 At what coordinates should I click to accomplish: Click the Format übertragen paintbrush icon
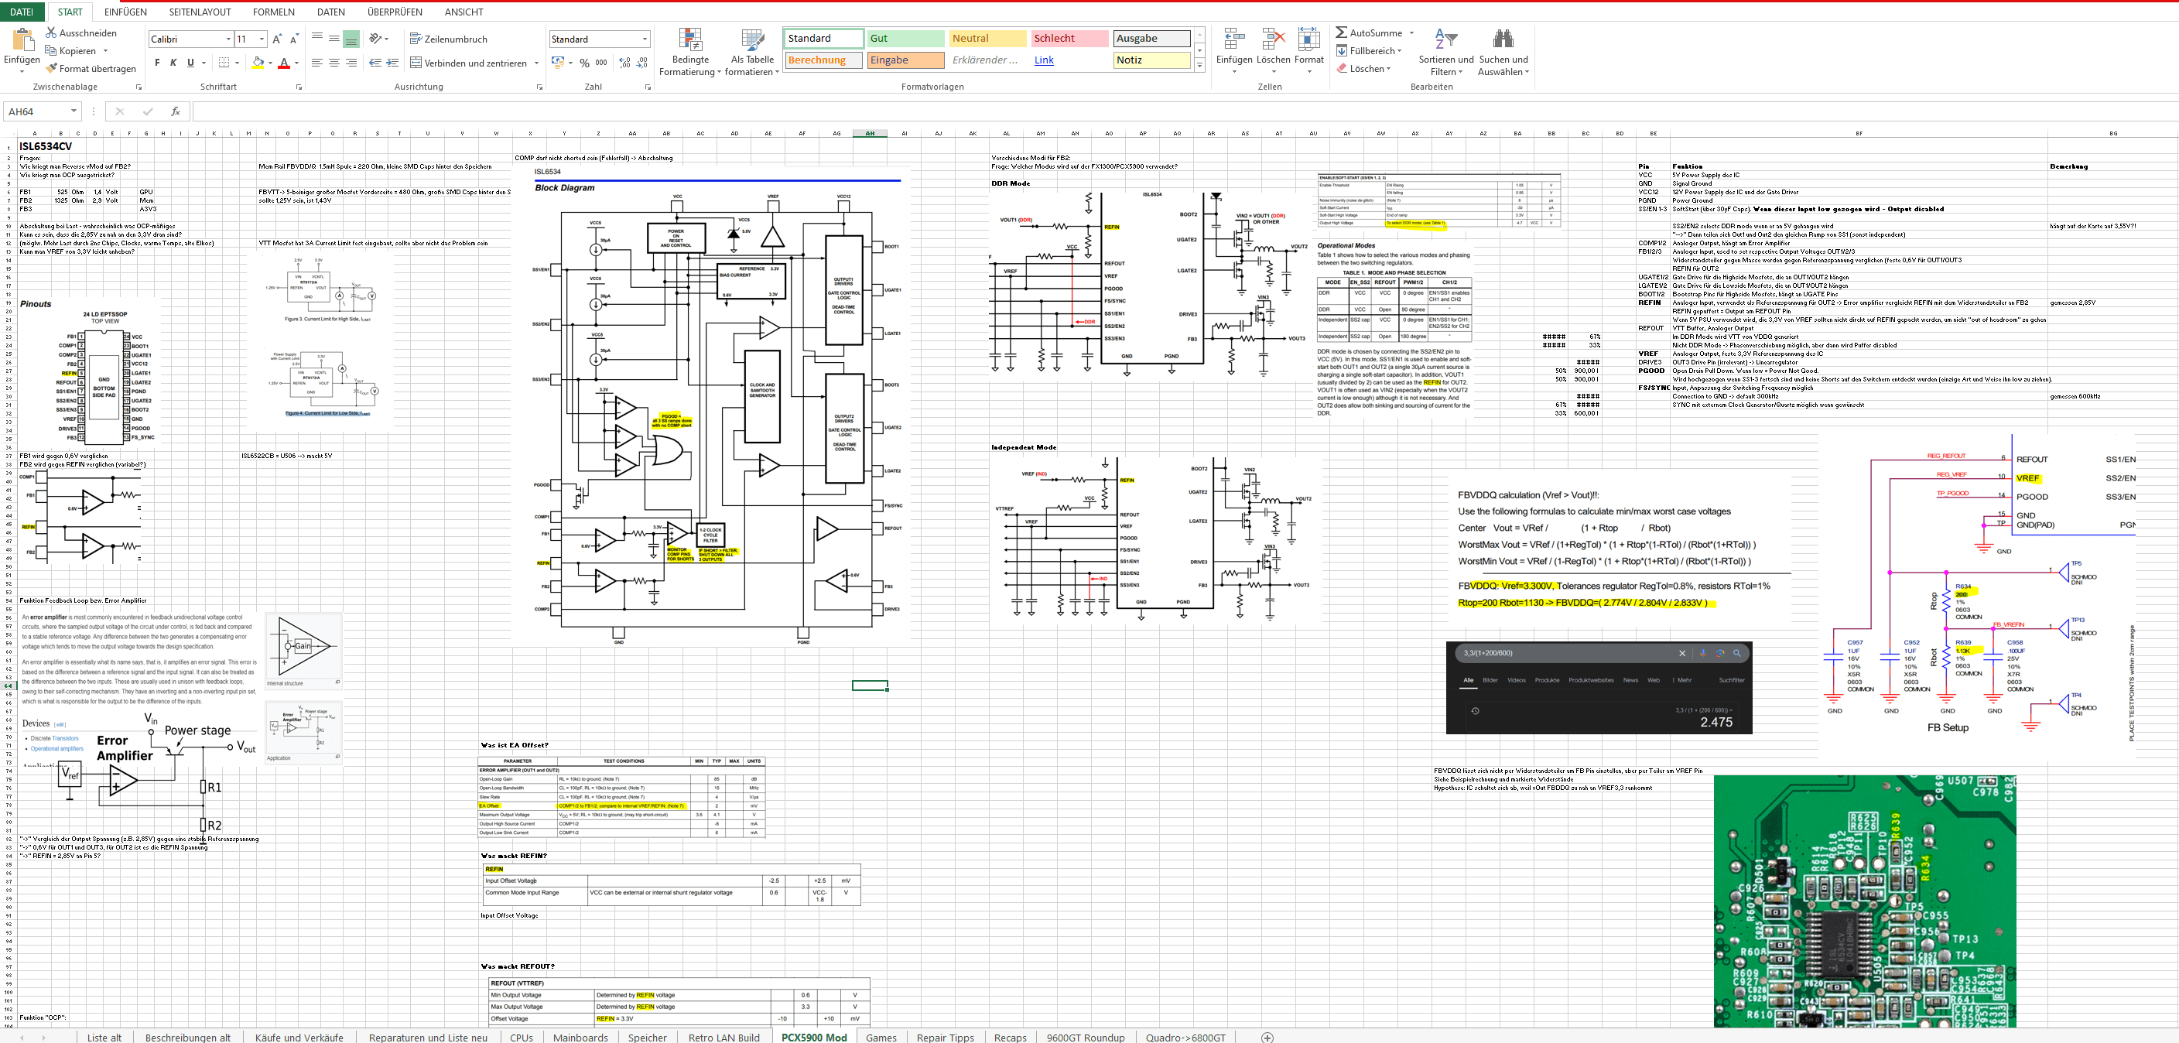pos(52,69)
